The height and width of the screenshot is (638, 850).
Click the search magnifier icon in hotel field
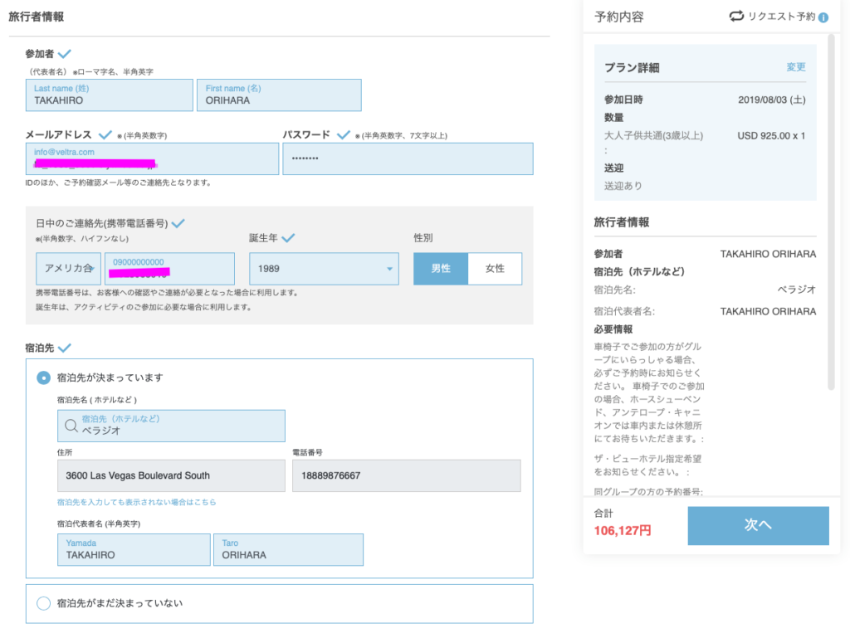[71, 426]
